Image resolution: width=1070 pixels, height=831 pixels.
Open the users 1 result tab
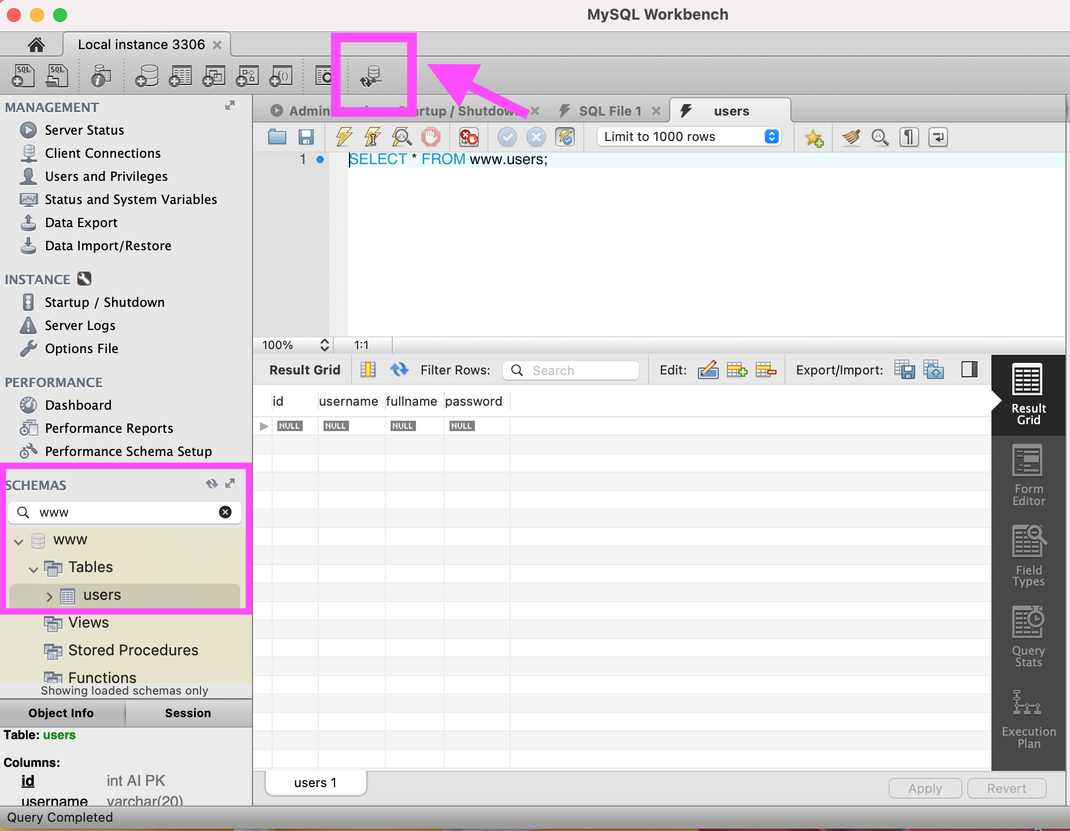(315, 783)
